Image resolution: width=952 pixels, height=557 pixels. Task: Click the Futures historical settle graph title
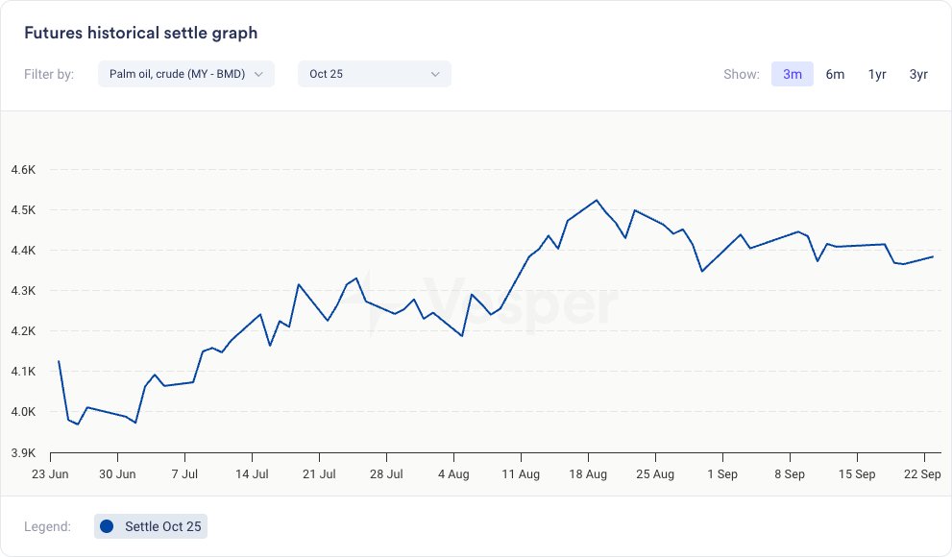(140, 33)
